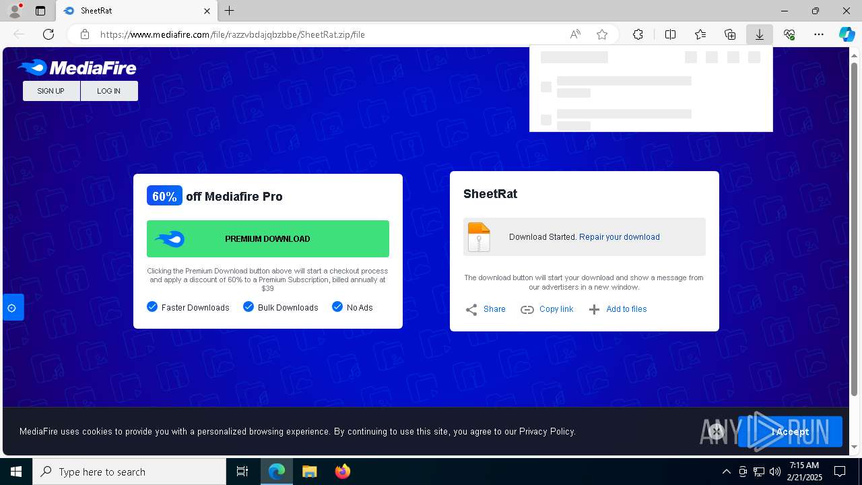Image resolution: width=862 pixels, height=485 pixels.
Task: Open Collections toolbar icon
Action: pyautogui.click(x=730, y=34)
